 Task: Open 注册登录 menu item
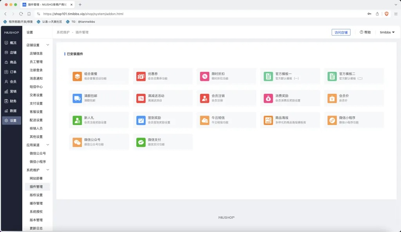click(36, 70)
